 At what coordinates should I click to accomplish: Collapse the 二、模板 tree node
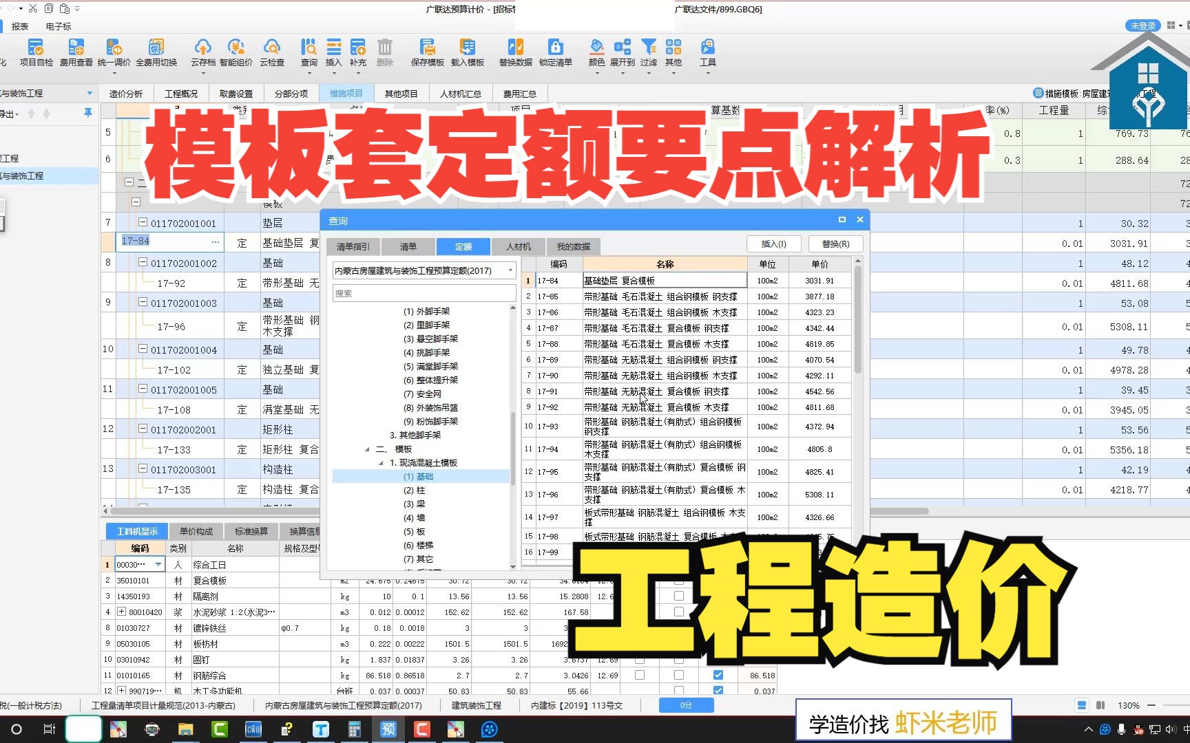367,449
